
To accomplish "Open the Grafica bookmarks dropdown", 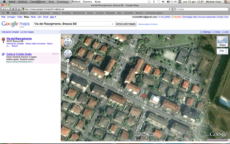I will pos(34,13).
